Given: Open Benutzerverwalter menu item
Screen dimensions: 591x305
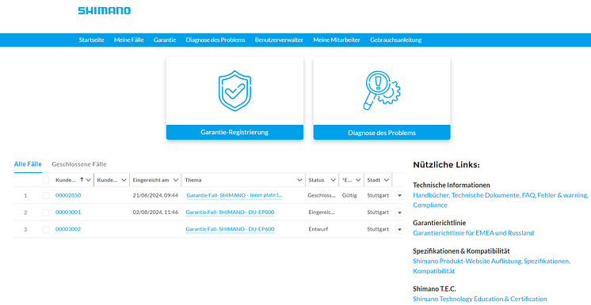Looking at the screenshot, I should point(279,40).
